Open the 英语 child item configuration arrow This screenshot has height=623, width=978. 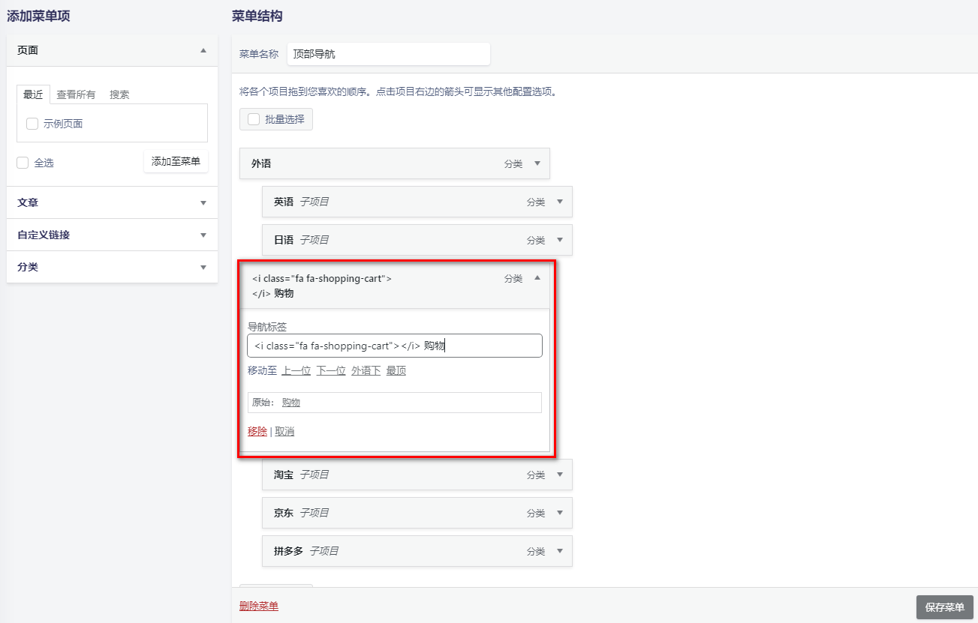click(x=559, y=202)
